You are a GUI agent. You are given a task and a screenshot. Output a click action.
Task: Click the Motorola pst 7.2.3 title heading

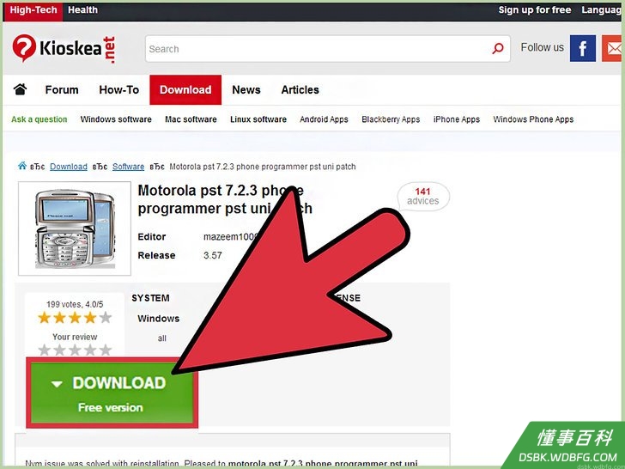(x=225, y=199)
